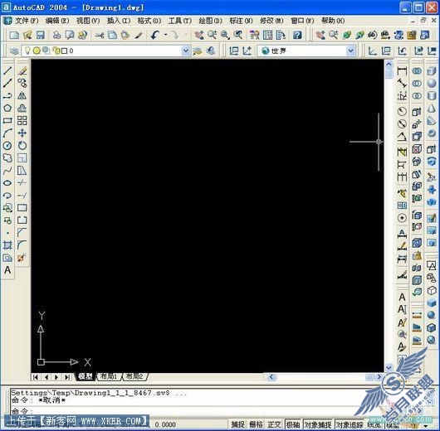Select the Line draw tool
The image size is (440, 431).
(7, 70)
